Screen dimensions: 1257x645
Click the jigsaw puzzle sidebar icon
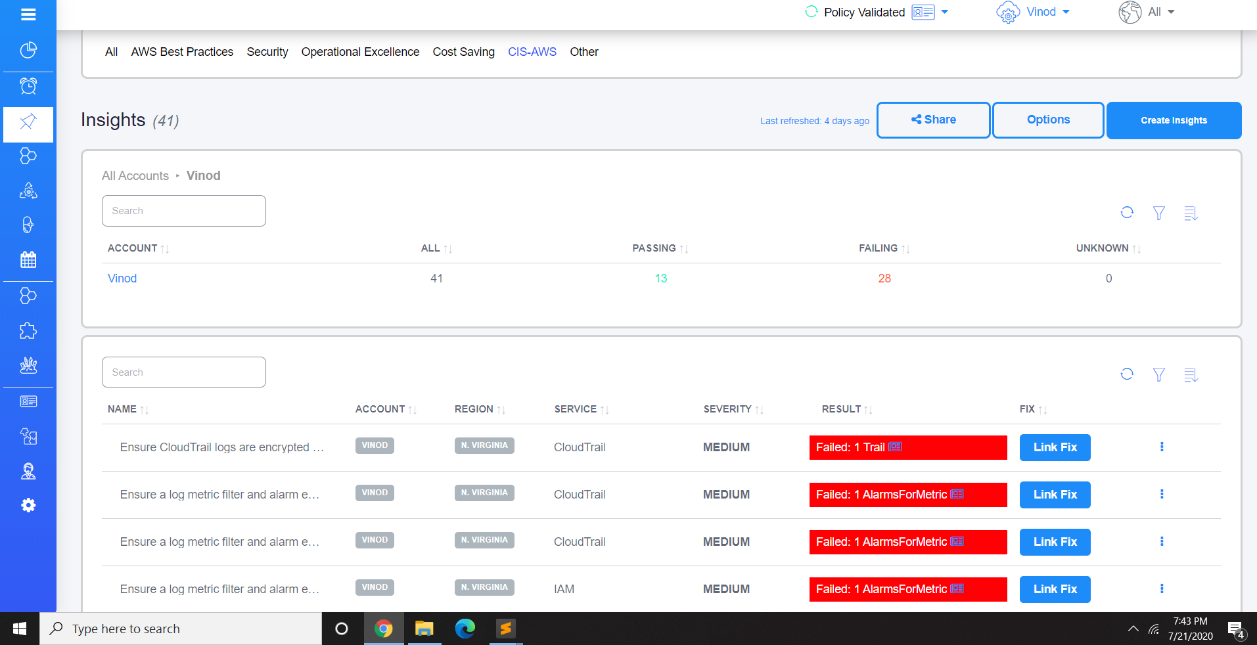(28, 436)
